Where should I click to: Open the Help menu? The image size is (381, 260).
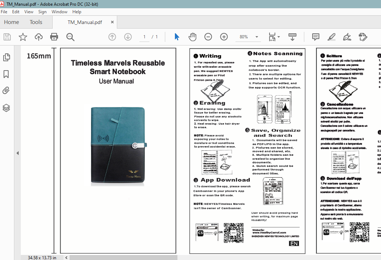point(77,12)
